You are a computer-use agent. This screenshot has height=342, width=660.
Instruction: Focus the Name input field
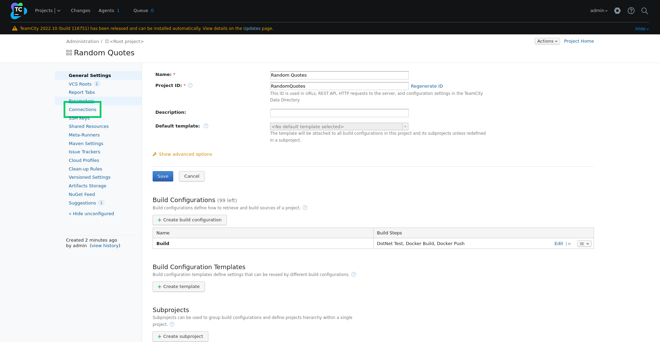coord(339,75)
